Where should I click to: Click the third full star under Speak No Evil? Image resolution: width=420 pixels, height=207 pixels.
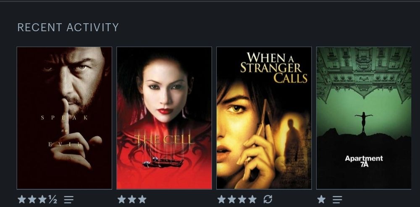(x=42, y=199)
